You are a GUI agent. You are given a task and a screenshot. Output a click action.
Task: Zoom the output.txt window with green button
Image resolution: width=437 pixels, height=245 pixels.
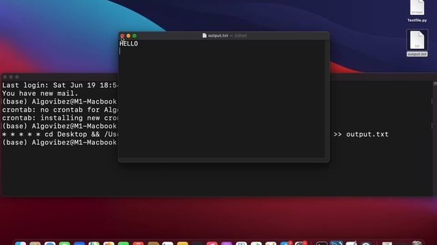coord(135,36)
